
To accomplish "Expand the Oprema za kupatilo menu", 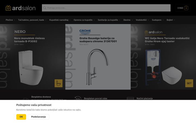I will coord(84,20).
